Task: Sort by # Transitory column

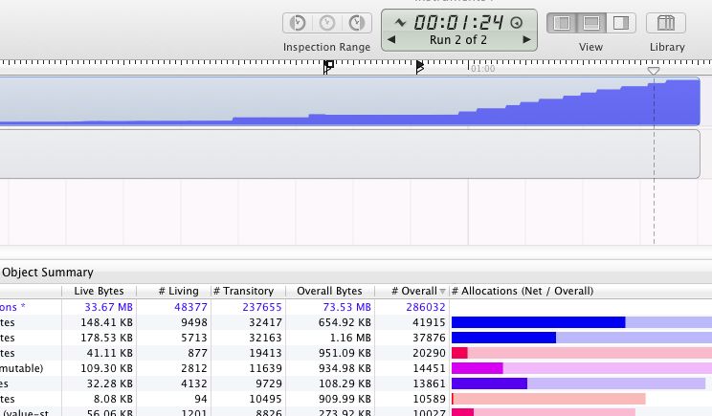Action: [249, 291]
